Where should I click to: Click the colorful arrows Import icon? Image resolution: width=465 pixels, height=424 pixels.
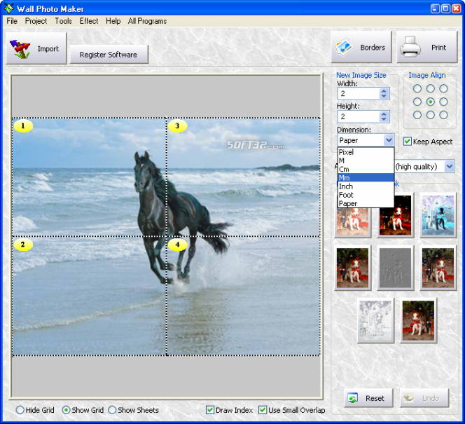pyautogui.click(x=20, y=49)
